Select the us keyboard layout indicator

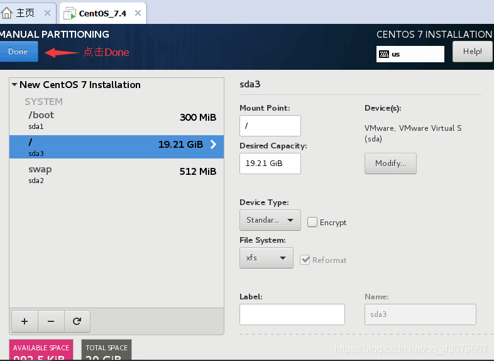(x=410, y=54)
